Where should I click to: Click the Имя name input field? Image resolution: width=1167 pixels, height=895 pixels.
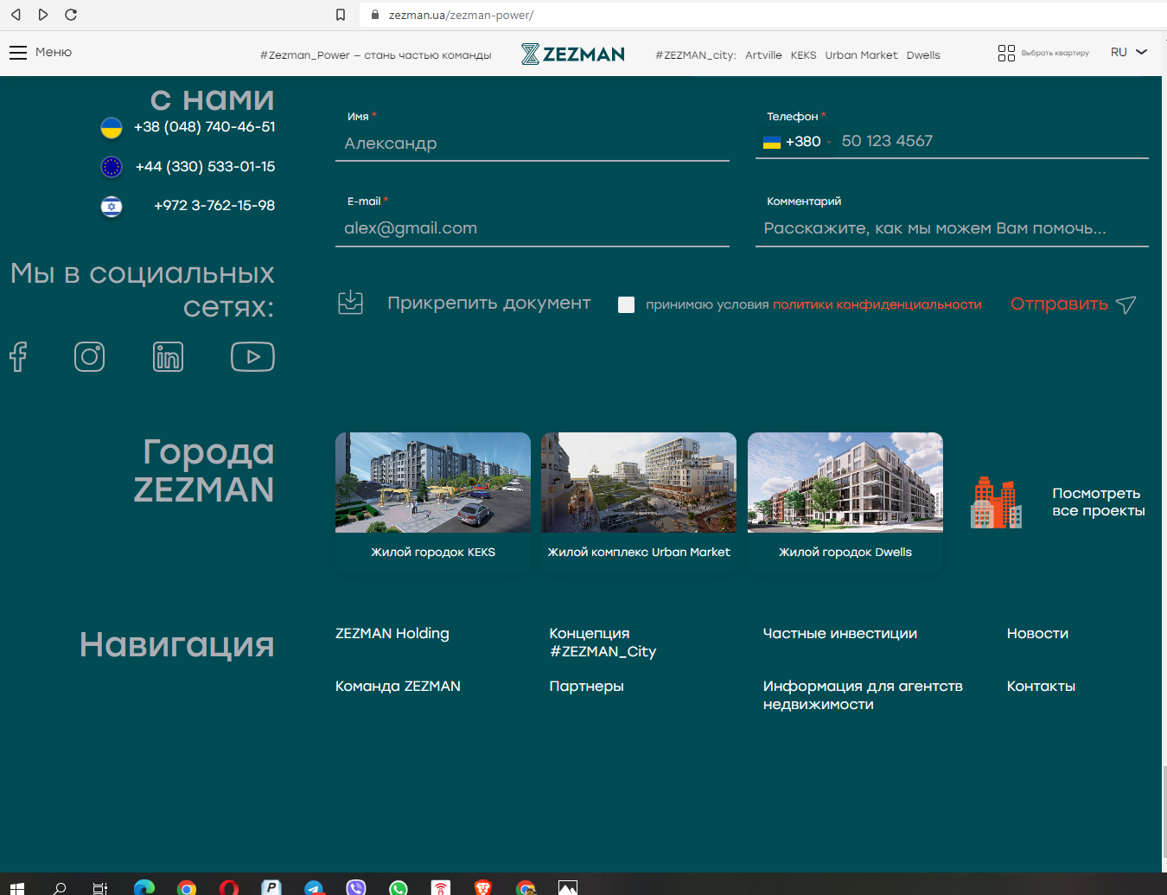(x=532, y=144)
